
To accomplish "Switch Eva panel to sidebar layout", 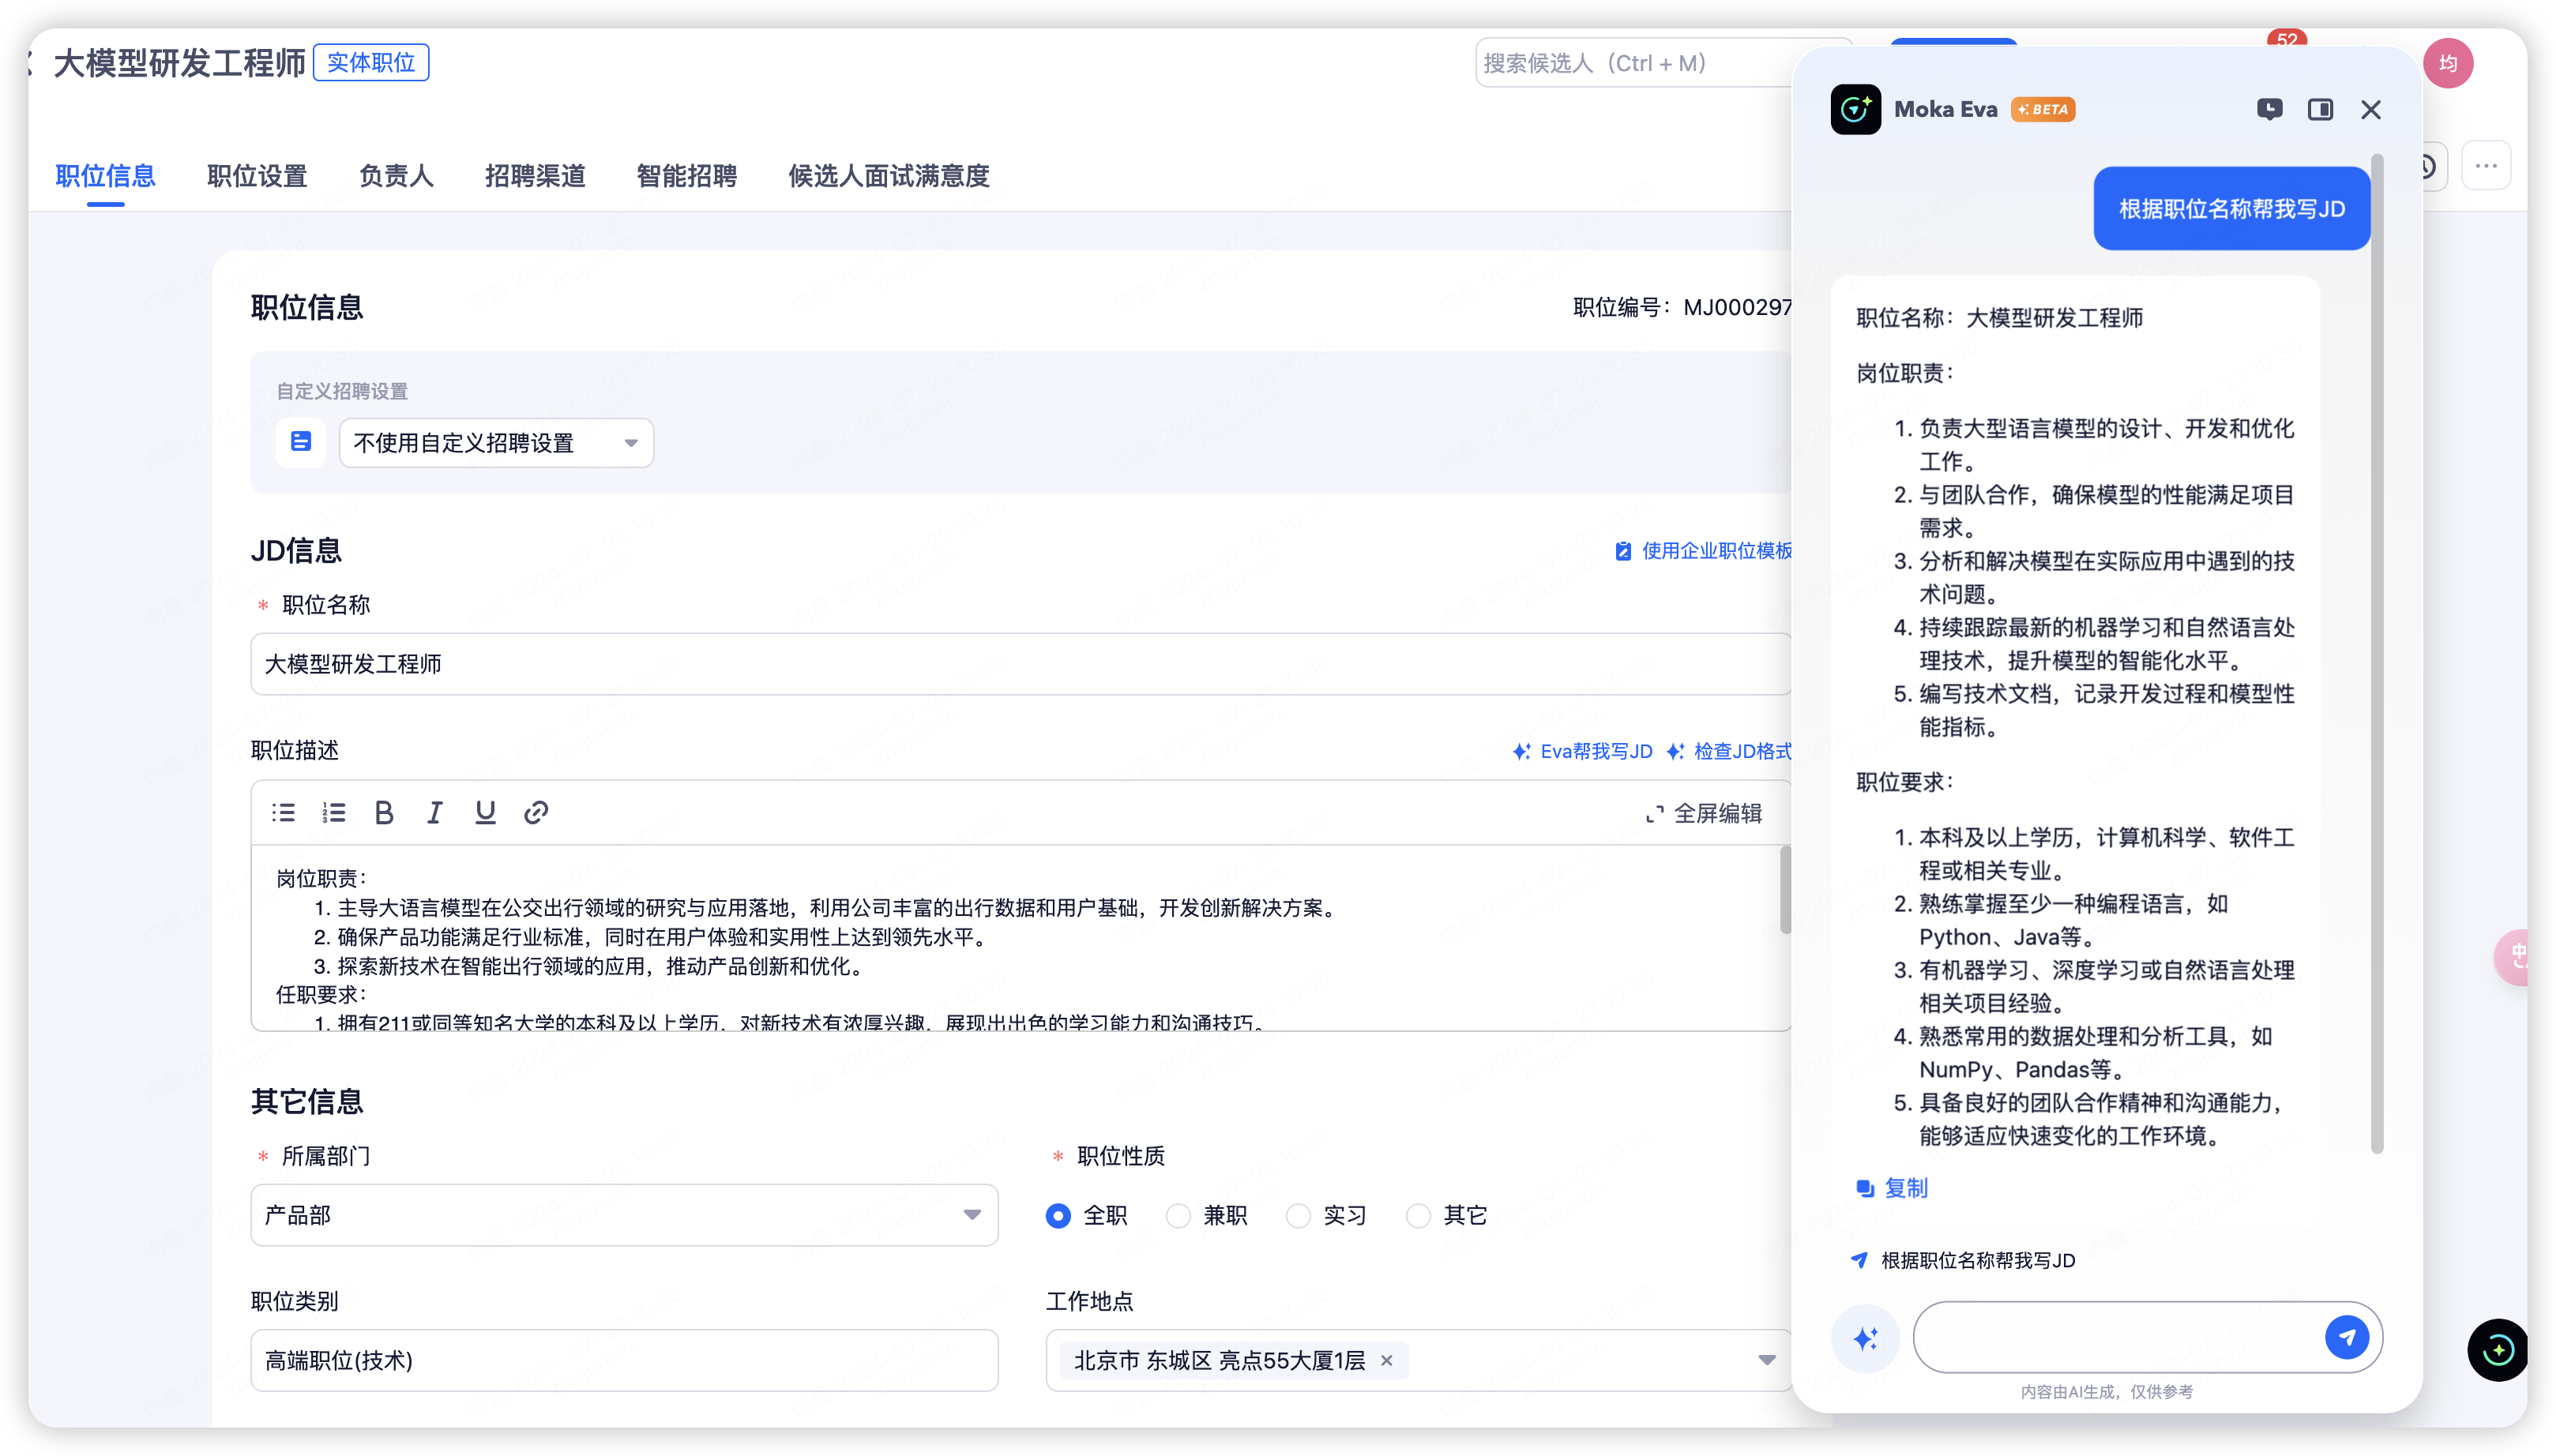I will point(2320,110).
